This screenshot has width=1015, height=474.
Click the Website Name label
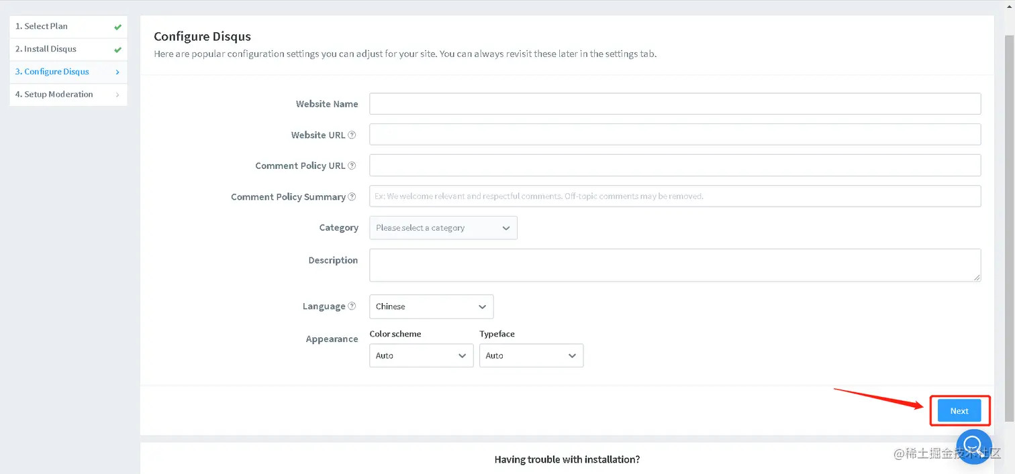pyautogui.click(x=327, y=104)
